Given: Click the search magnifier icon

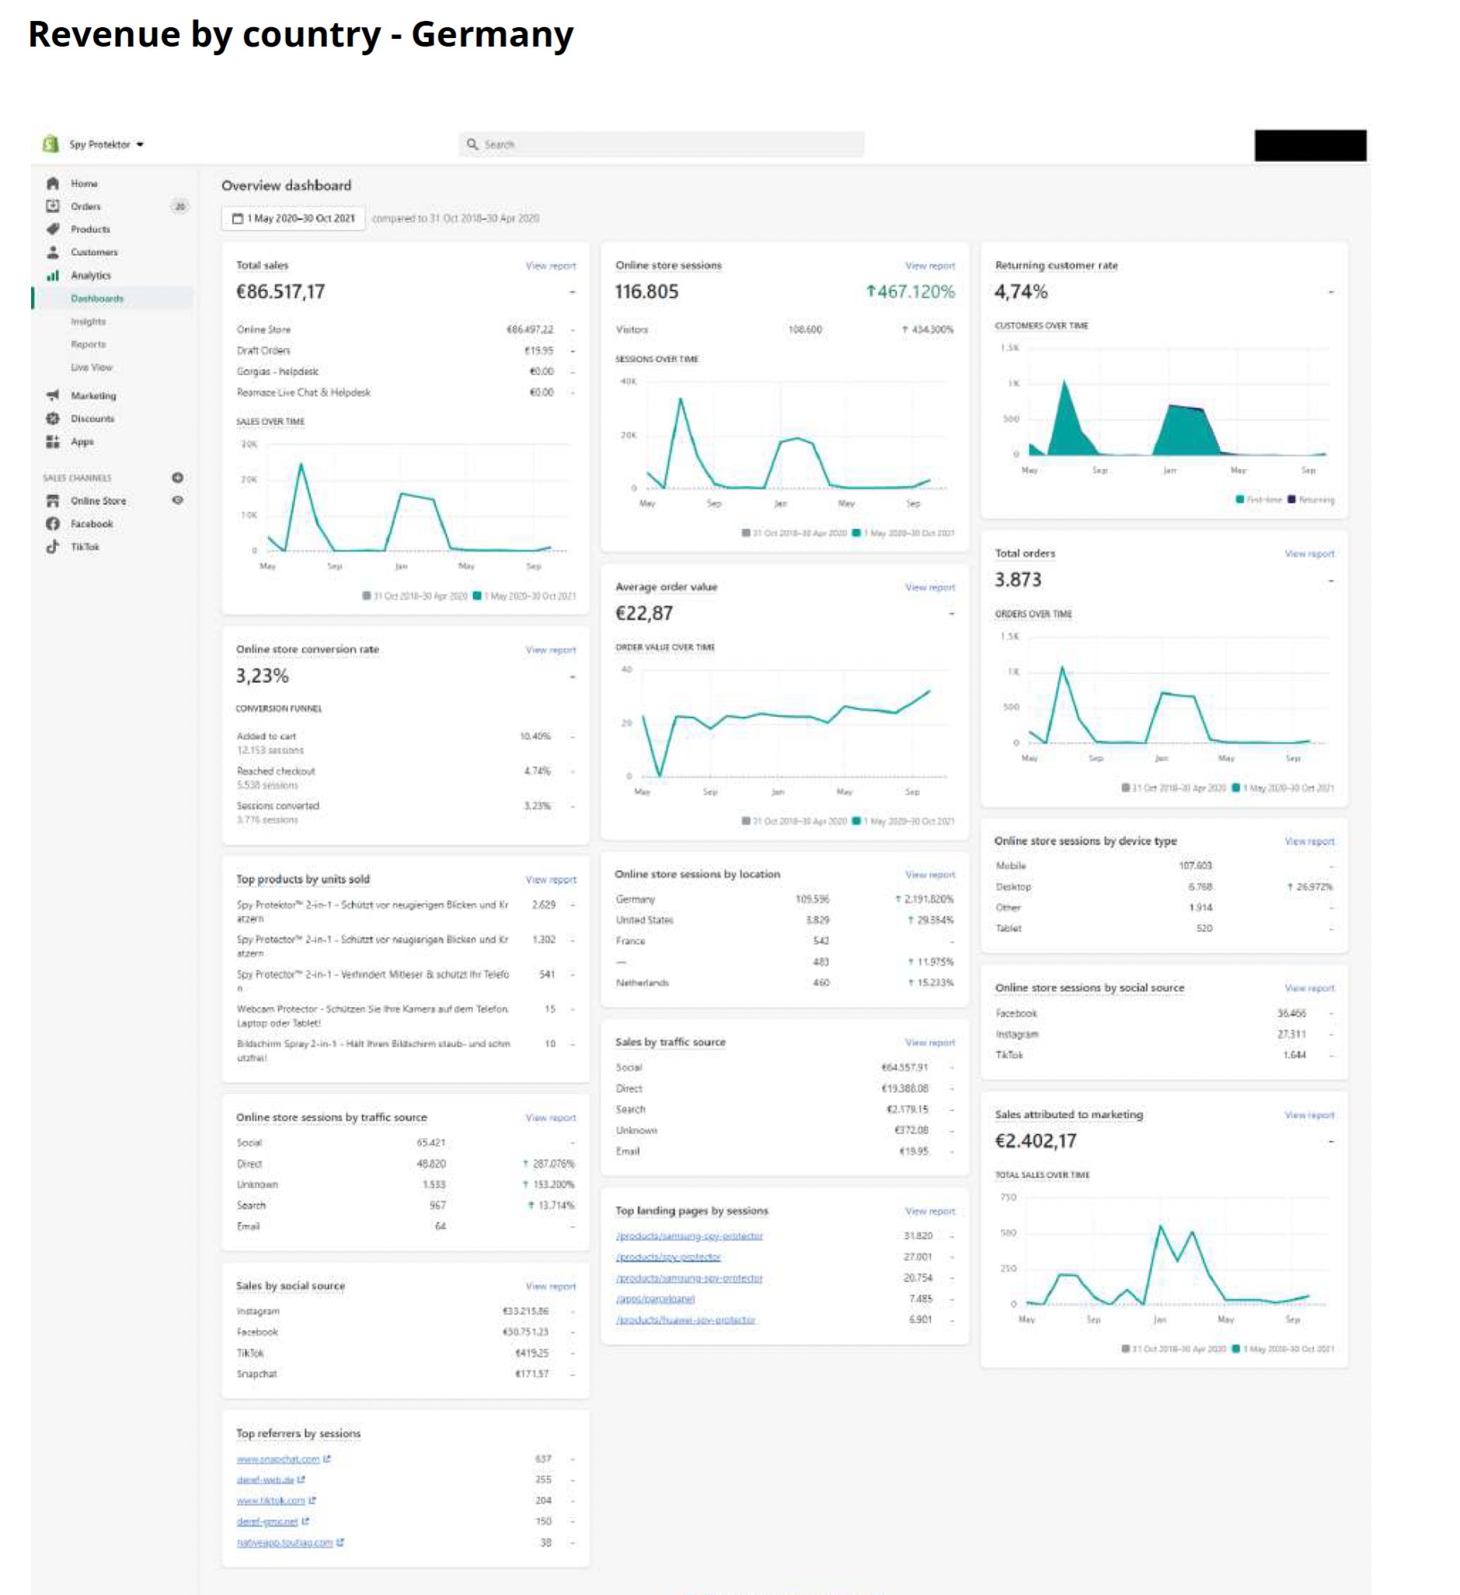Looking at the screenshot, I should tap(472, 144).
